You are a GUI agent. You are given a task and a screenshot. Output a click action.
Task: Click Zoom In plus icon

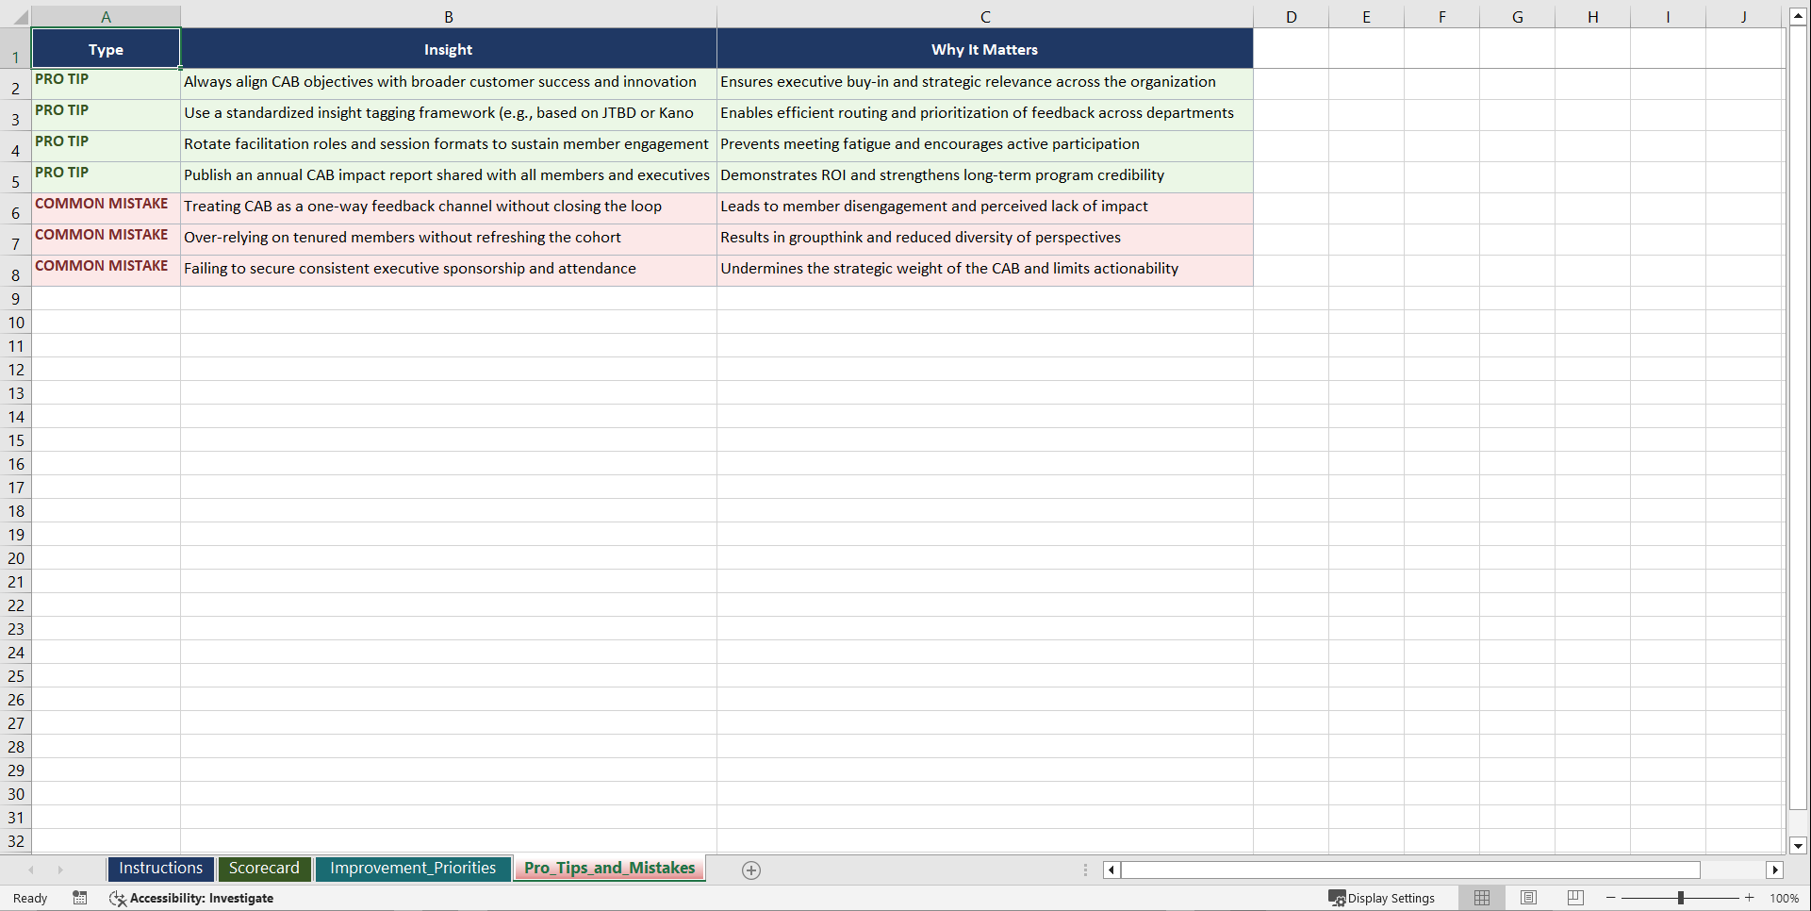click(x=1749, y=898)
